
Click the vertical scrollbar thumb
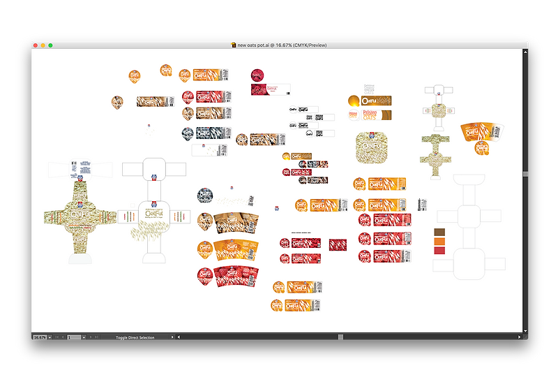pyautogui.click(x=525, y=174)
